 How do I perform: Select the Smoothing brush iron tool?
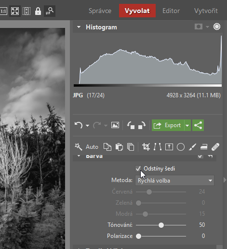pos(204,147)
